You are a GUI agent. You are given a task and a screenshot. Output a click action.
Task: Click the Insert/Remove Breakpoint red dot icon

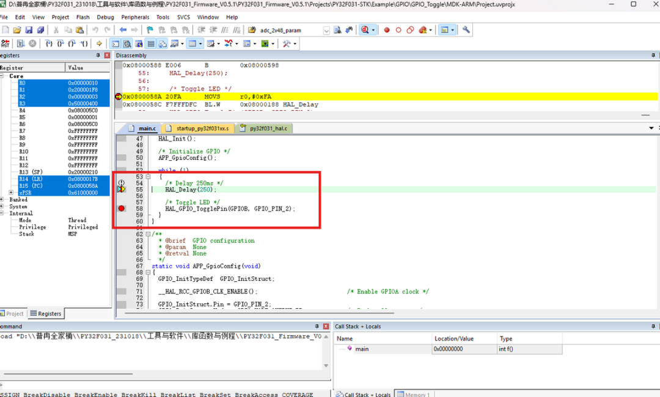point(386,30)
